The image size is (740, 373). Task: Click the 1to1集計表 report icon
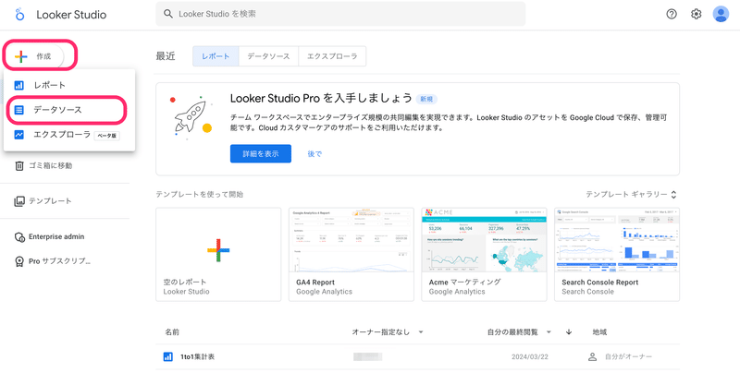click(x=167, y=357)
